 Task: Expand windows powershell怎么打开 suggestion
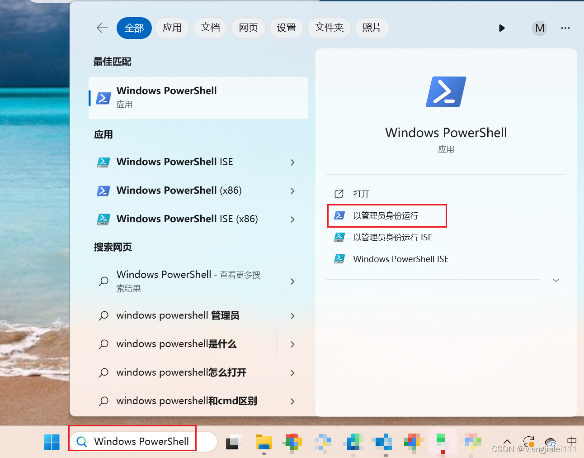pyautogui.click(x=292, y=373)
